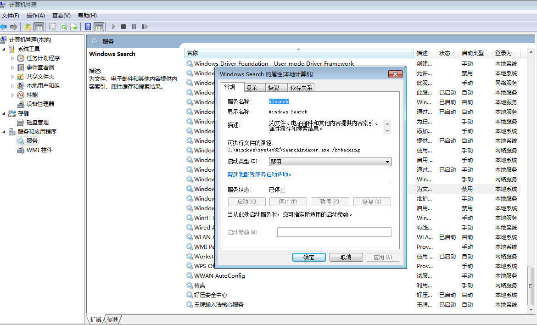Toggle show/hide action pane button
Viewport: 537px width, 325px height.
click(99, 27)
